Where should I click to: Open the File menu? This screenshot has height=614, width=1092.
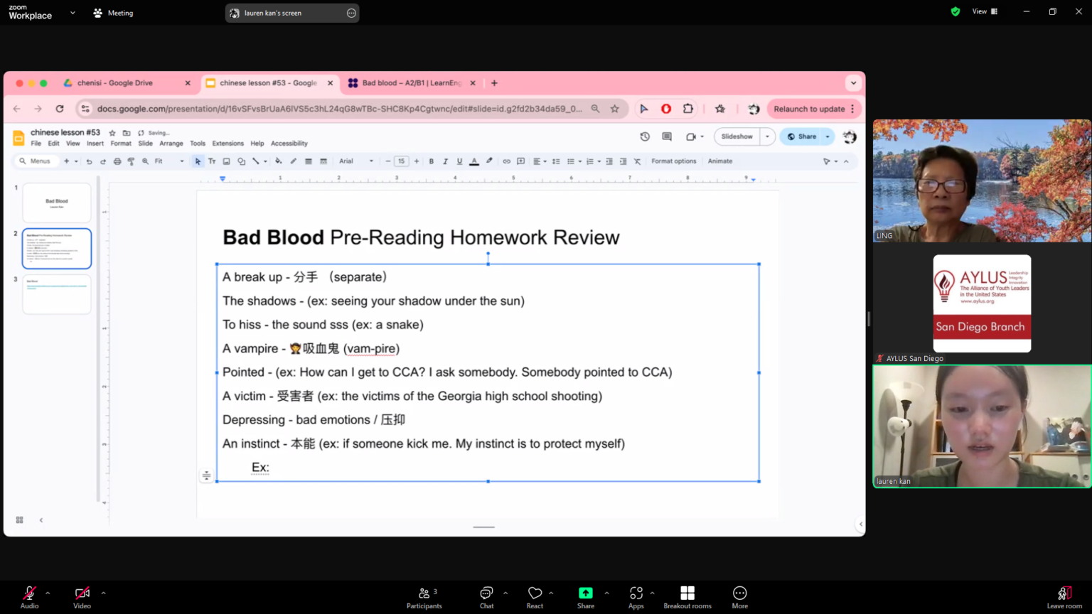pos(36,144)
